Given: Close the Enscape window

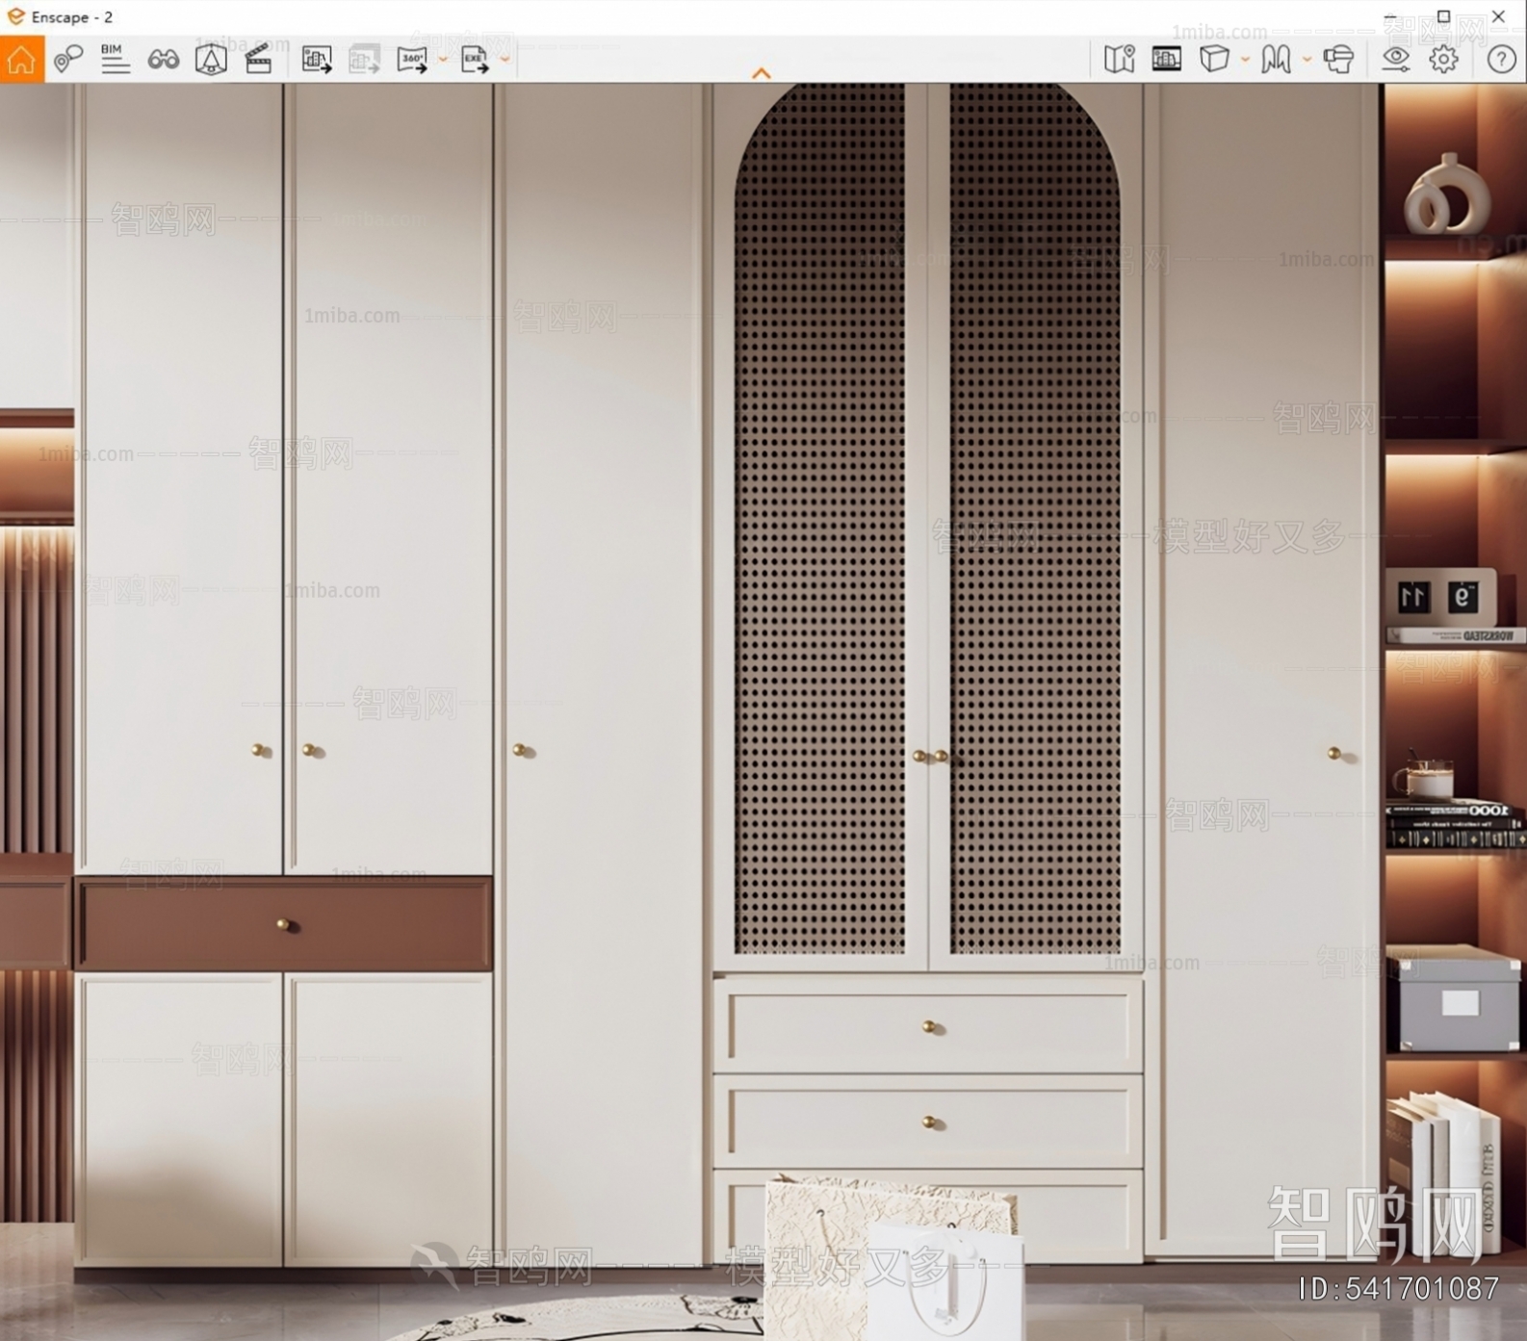Looking at the screenshot, I should coord(1498,16).
